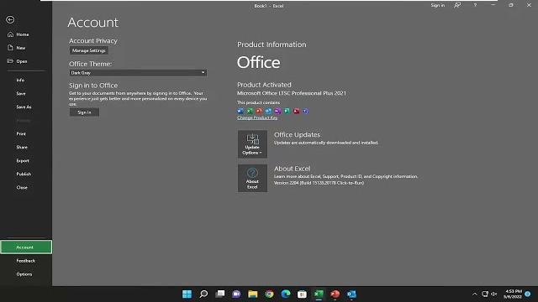Open the volume tray icon
The height and width of the screenshot is (302, 538).
(494, 294)
